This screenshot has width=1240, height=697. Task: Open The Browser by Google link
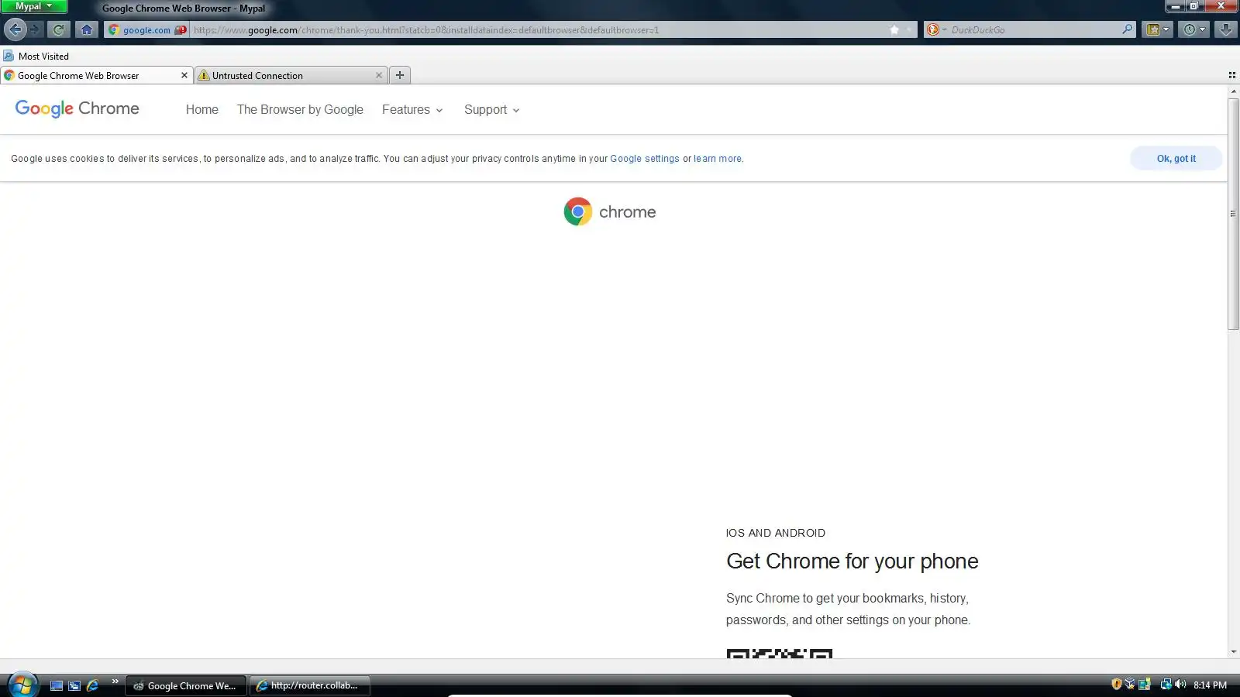(300, 109)
